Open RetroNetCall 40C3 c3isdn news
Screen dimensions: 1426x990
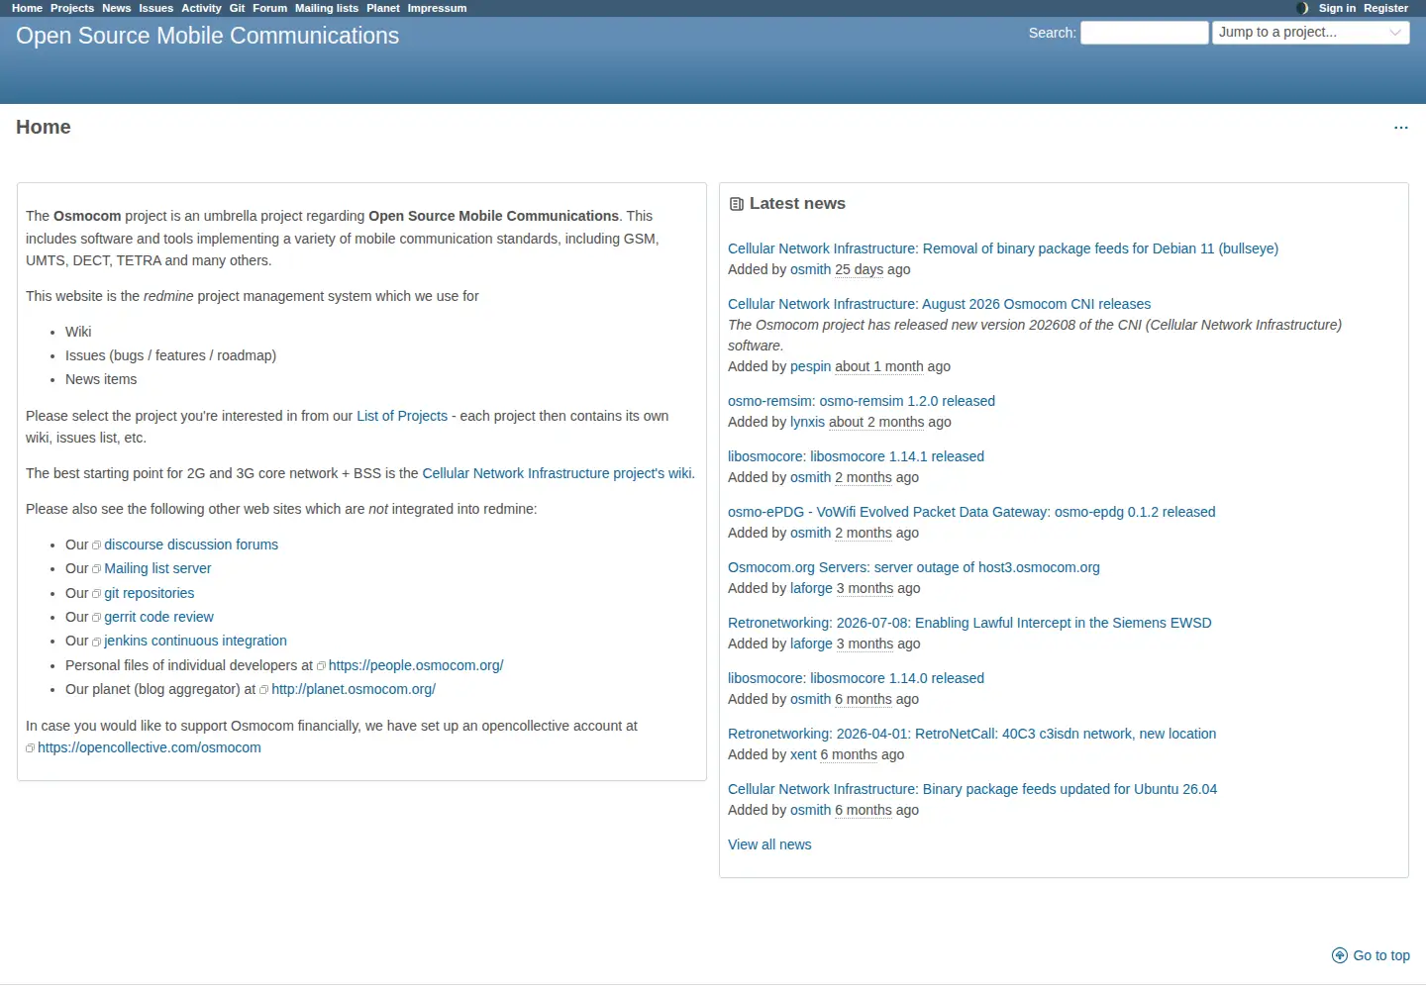tap(971, 734)
